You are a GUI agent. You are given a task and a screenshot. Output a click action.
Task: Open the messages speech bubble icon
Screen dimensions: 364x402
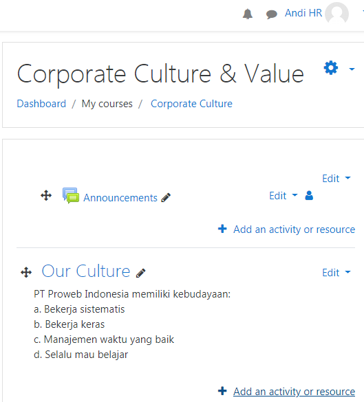point(271,14)
